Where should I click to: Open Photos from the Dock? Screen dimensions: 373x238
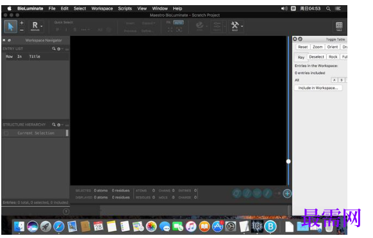point(151,226)
